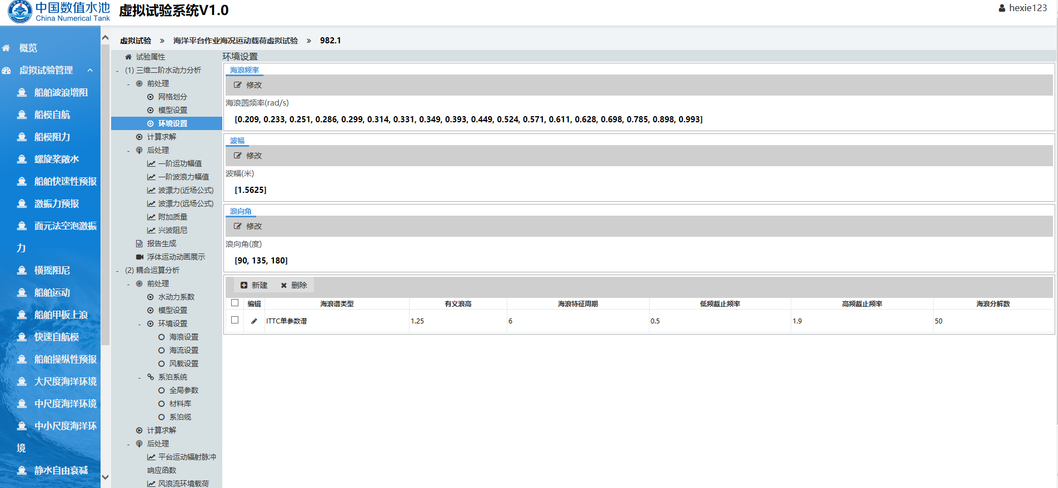Viewport: 1058px width, 488px height.
Task: Click 修改 under the 海浪频率 section
Action: [x=248, y=85]
